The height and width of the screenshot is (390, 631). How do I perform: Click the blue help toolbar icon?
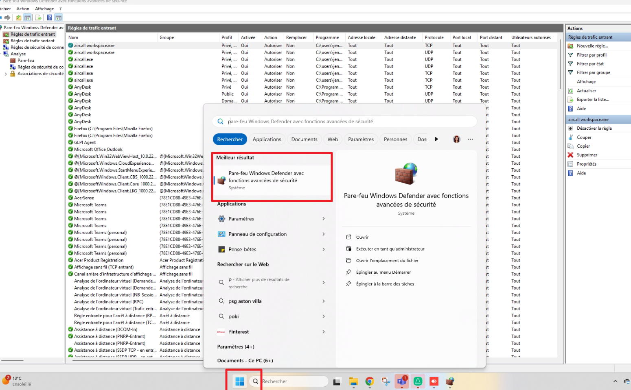tap(49, 17)
